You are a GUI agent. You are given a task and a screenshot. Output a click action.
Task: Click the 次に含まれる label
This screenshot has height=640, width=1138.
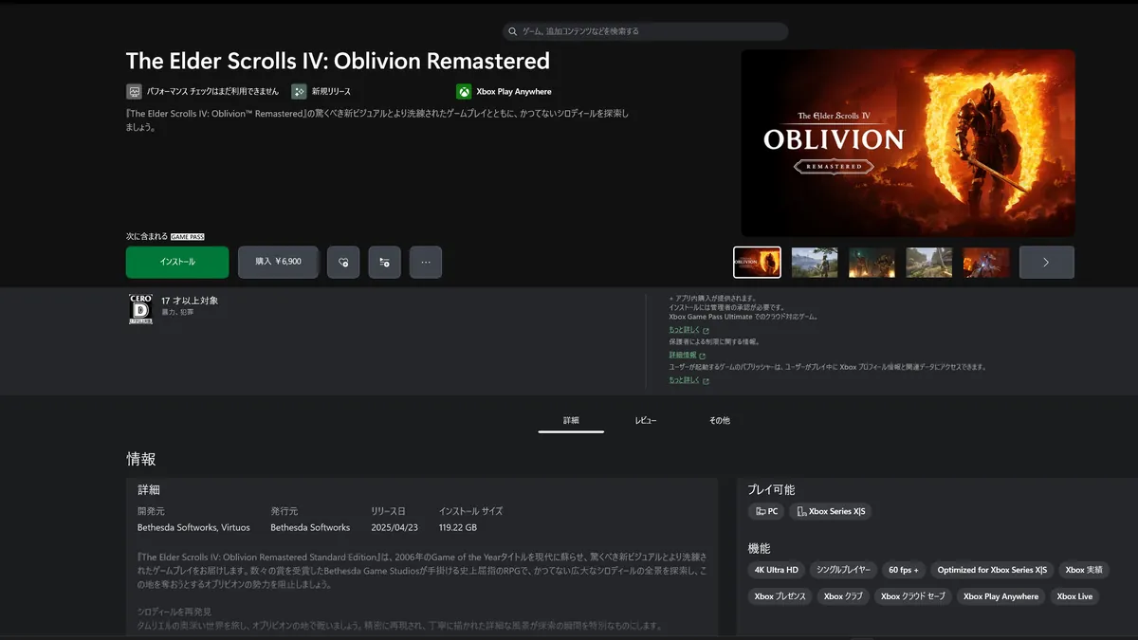147,237
